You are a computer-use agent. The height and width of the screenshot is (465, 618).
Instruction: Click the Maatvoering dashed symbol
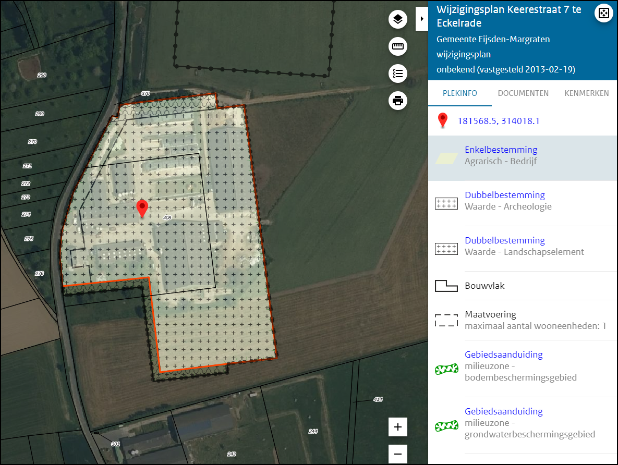click(446, 321)
